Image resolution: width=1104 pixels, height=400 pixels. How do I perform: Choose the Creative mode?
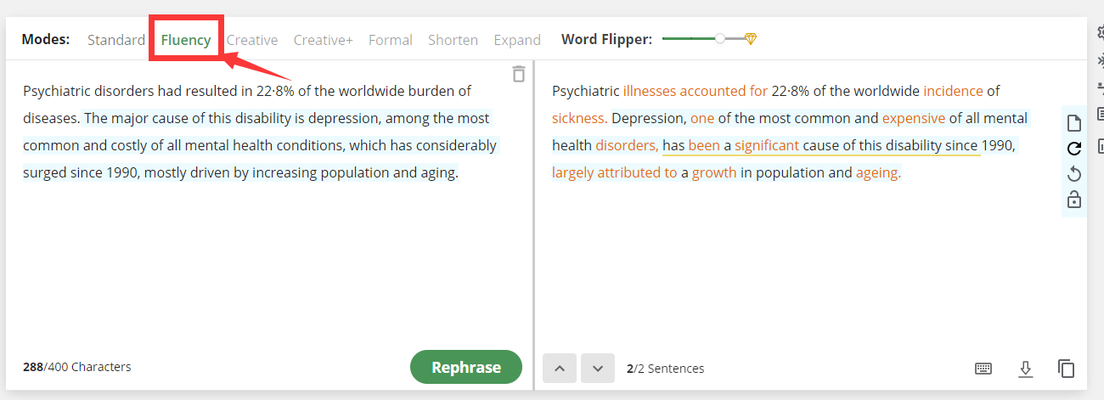(x=252, y=40)
